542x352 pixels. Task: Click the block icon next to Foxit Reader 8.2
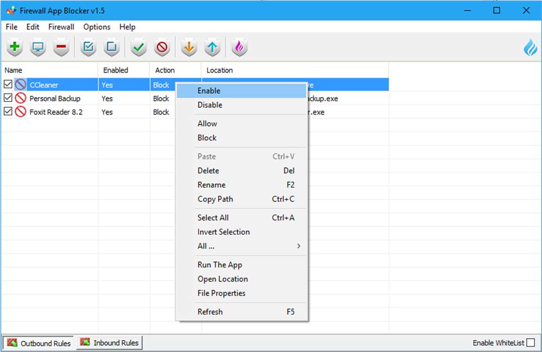[x=21, y=112]
